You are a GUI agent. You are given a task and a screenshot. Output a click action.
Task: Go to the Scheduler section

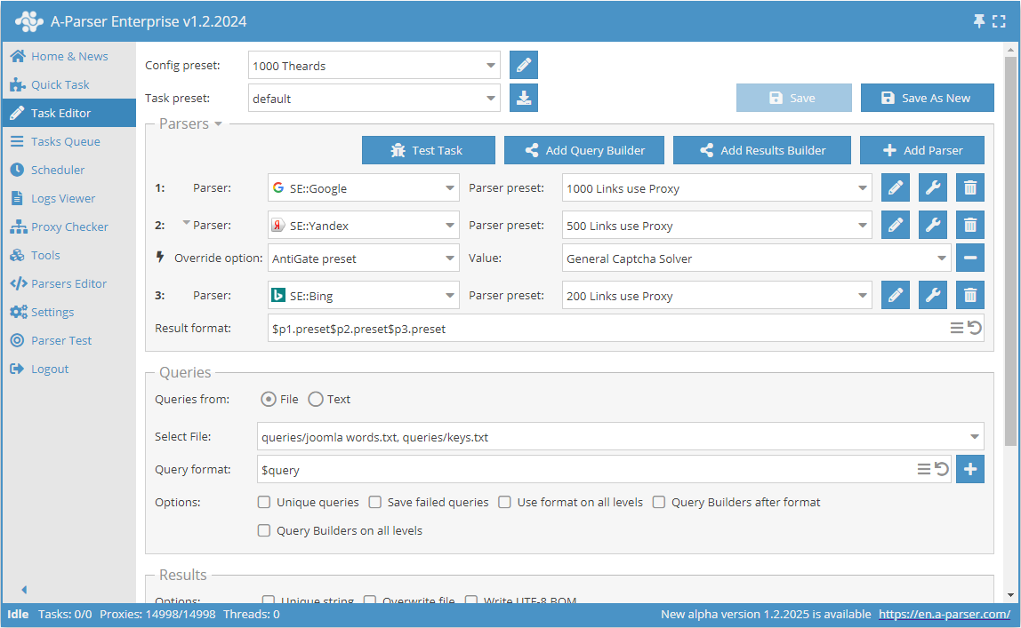[x=55, y=170]
